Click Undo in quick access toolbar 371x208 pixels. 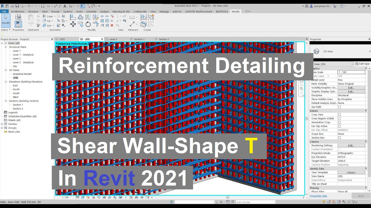click(x=28, y=6)
